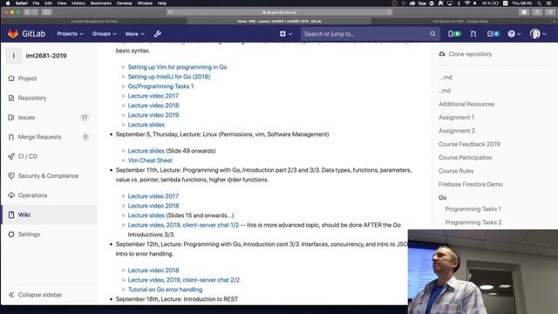Click the Wiki book icon in sidebar
This screenshot has height=314, width=558.
pyautogui.click(x=11, y=215)
